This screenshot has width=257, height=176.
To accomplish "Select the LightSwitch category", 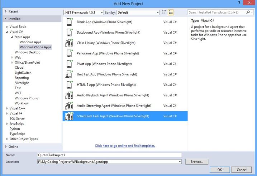I will (23, 73).
